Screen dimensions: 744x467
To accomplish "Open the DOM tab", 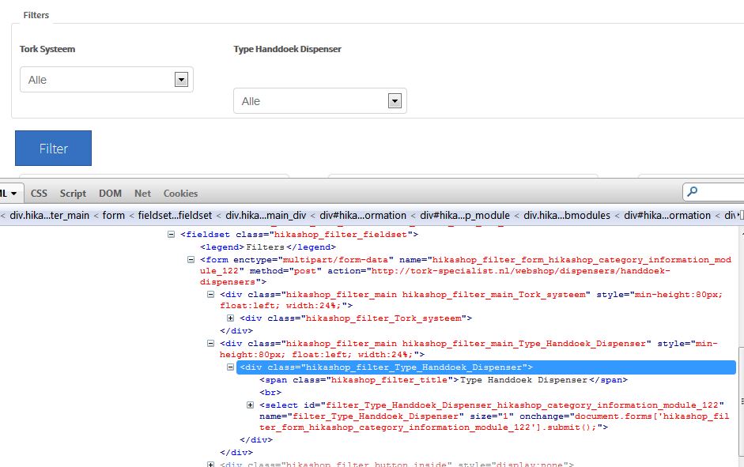I will click(110, 194).
